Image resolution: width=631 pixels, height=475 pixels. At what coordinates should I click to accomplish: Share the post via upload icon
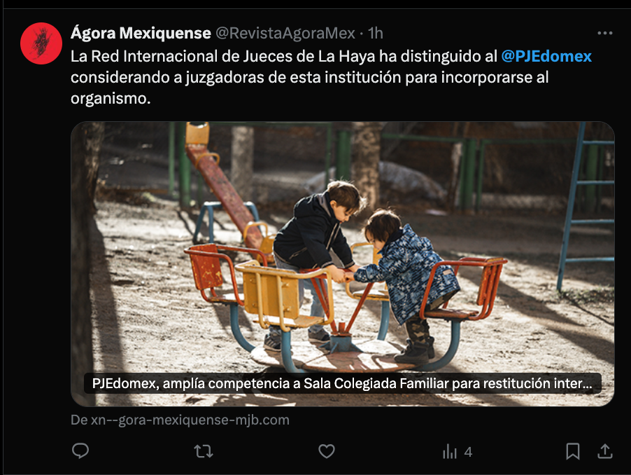605,450
